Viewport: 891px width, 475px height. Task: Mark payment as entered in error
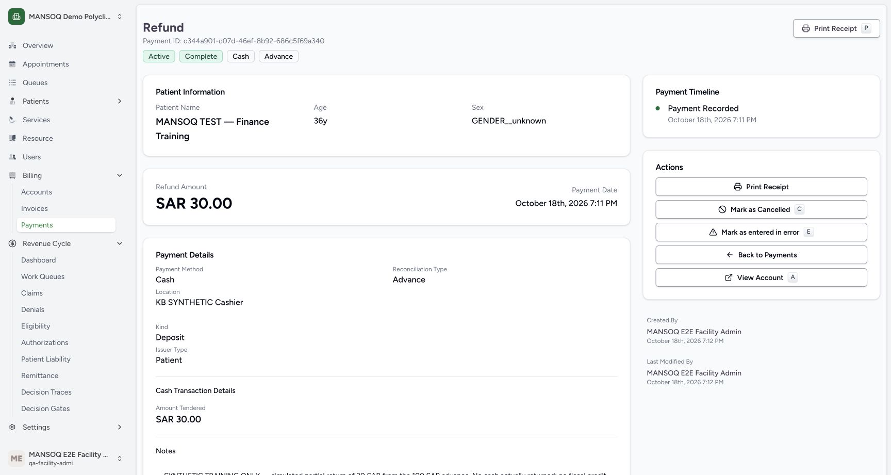(x=761, y=232)
